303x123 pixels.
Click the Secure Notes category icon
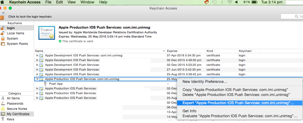coord(3,109)
